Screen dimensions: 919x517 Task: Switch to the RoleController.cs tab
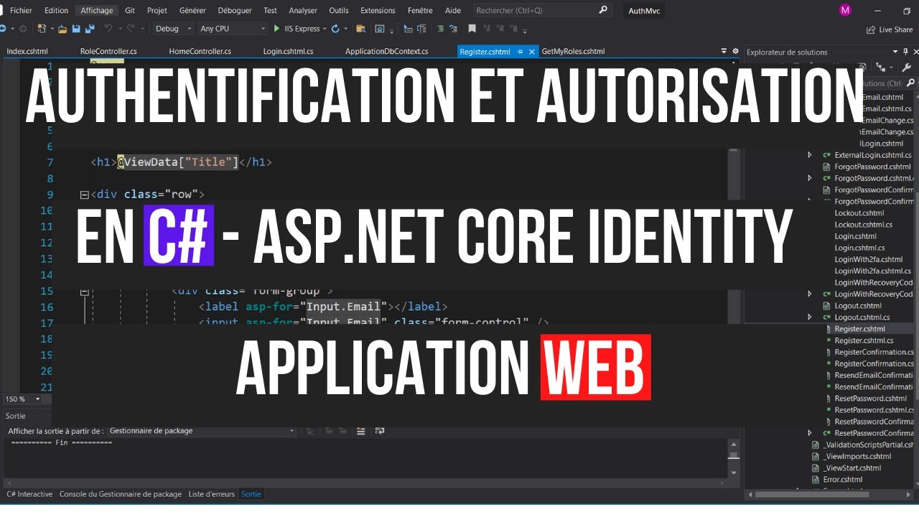pyautogui.click(x=108, y=52)
